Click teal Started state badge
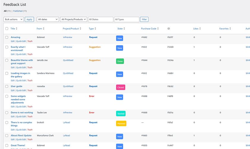Screen dimensions: 250x149 tap(121, 114)
